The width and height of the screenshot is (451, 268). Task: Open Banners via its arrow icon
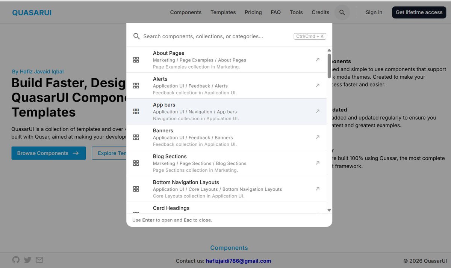click(x=318, y=137)
